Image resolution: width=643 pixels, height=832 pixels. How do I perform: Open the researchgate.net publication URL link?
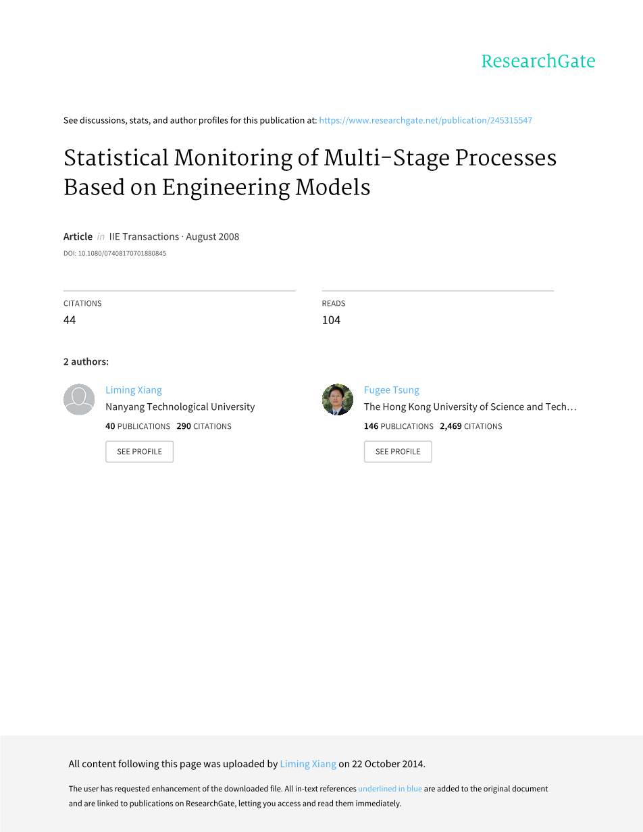426,120
